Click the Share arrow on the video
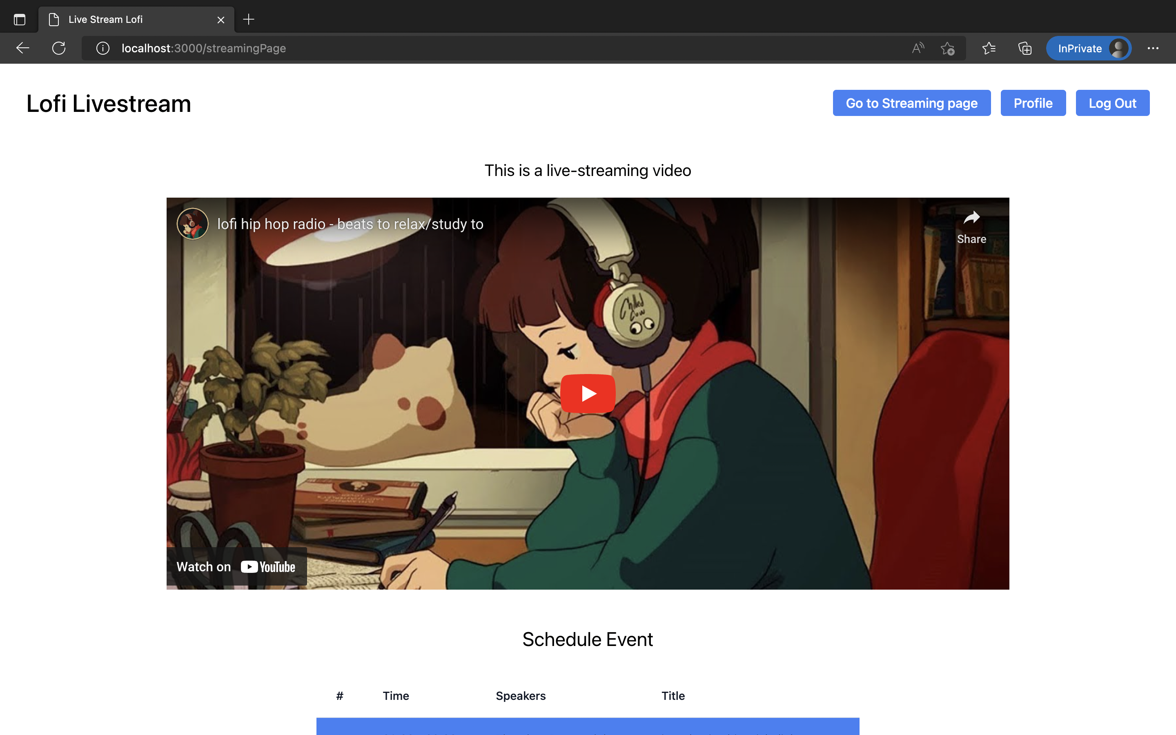This screenshot has height=735, width=1176. 971,227
